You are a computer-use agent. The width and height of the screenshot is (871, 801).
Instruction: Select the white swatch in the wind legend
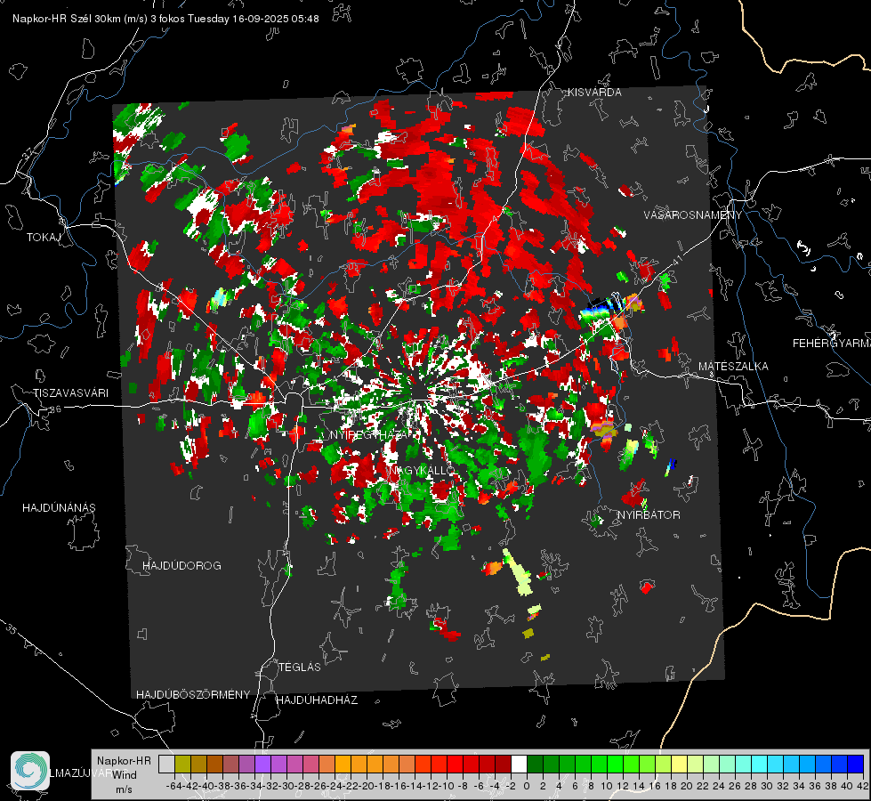519,764
